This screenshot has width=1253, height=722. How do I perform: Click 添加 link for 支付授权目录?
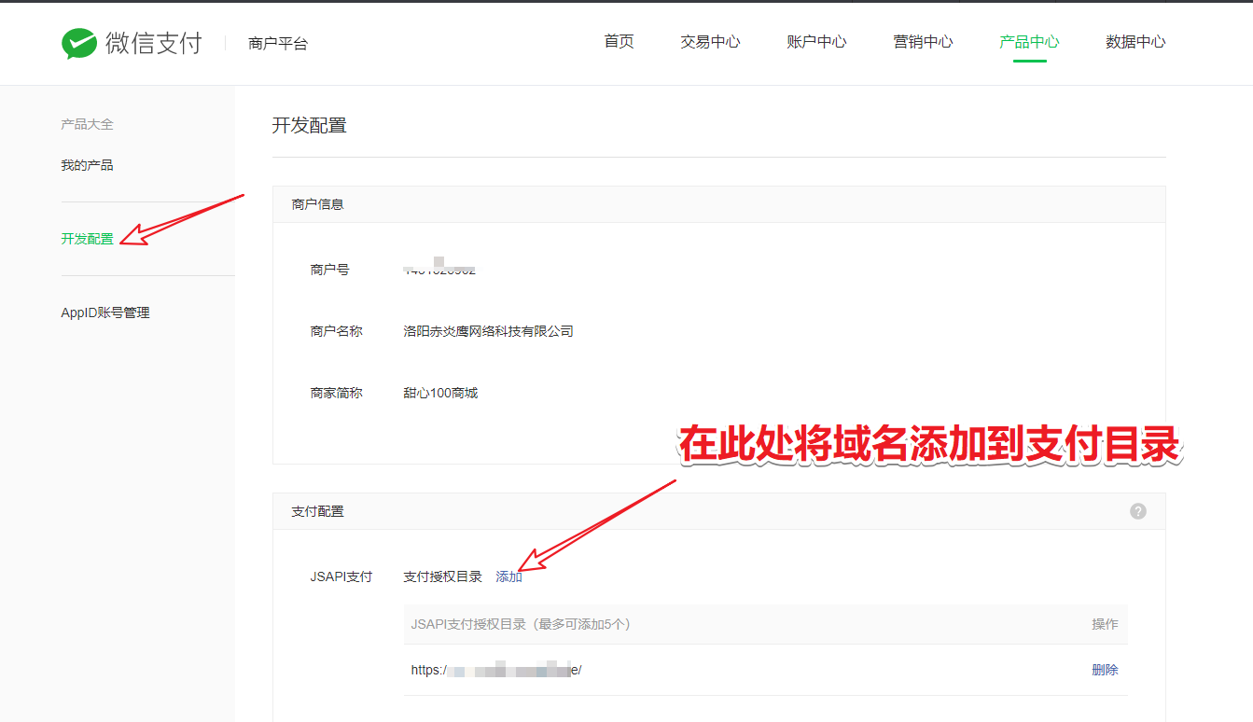pos(509,576)
